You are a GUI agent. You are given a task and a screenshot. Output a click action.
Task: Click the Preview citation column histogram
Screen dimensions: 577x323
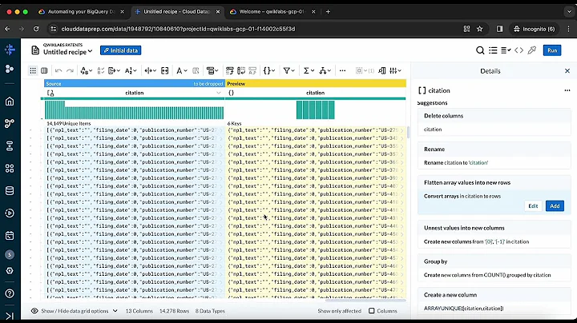point(316,110)
